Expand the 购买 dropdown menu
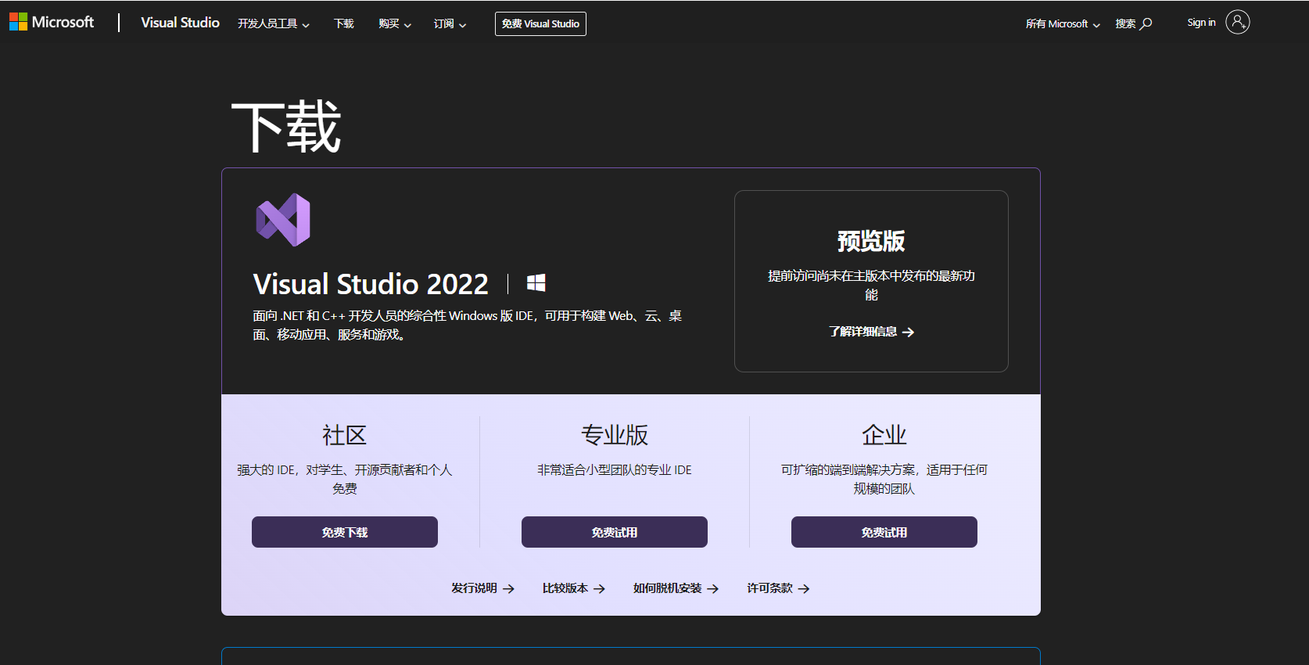Viewport: 1309px width, 665px height. click(x=394, y=23)
